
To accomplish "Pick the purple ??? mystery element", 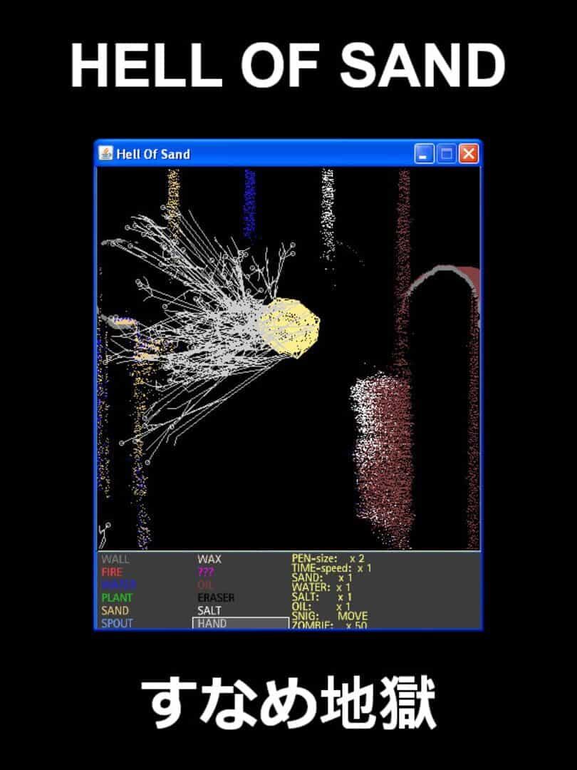I will tap(206, 572).
